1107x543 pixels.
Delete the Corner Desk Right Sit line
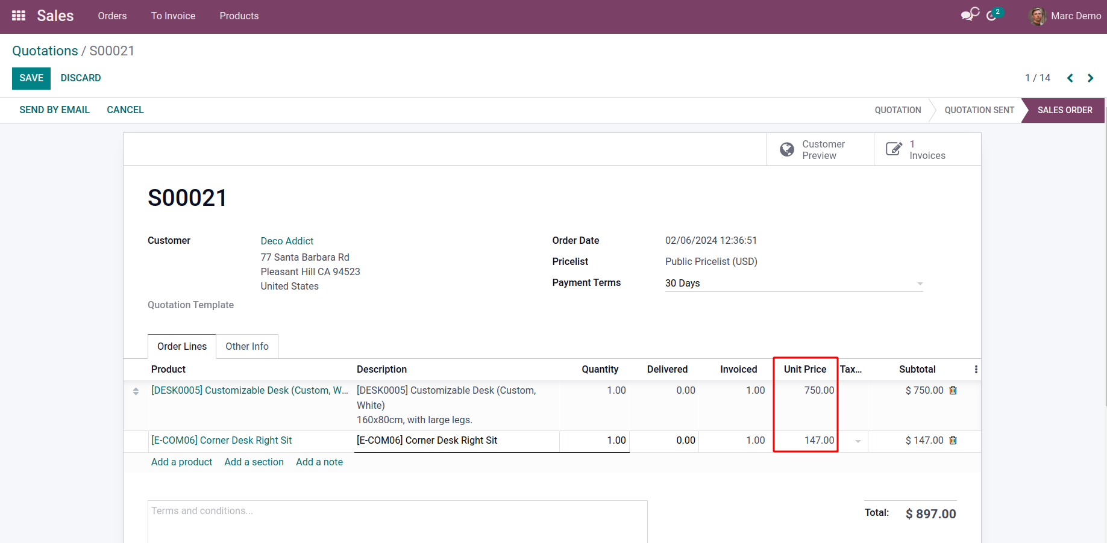[x=953, y=441]
